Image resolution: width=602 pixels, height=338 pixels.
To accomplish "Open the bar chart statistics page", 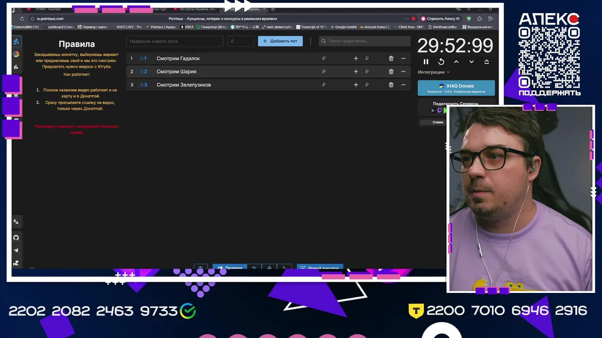I will click(x=16, y=67).
